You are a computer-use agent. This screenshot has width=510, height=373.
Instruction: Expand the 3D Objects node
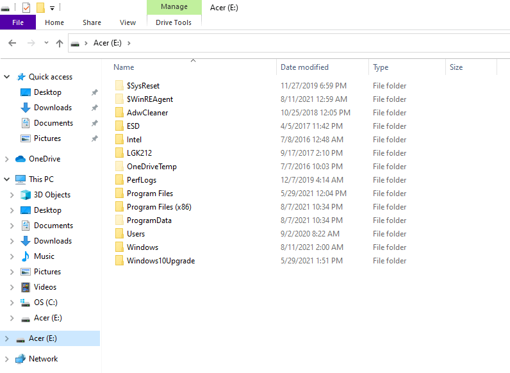(x=12, y=195)
